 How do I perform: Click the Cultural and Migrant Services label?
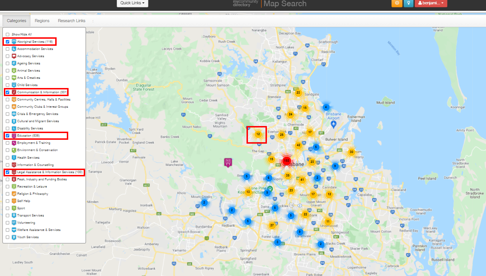click(x=38, y=121)
